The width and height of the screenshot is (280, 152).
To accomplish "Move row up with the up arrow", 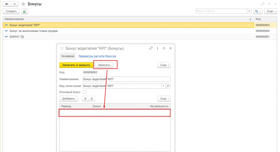I will pyautogui.click(x=85, y=98).
